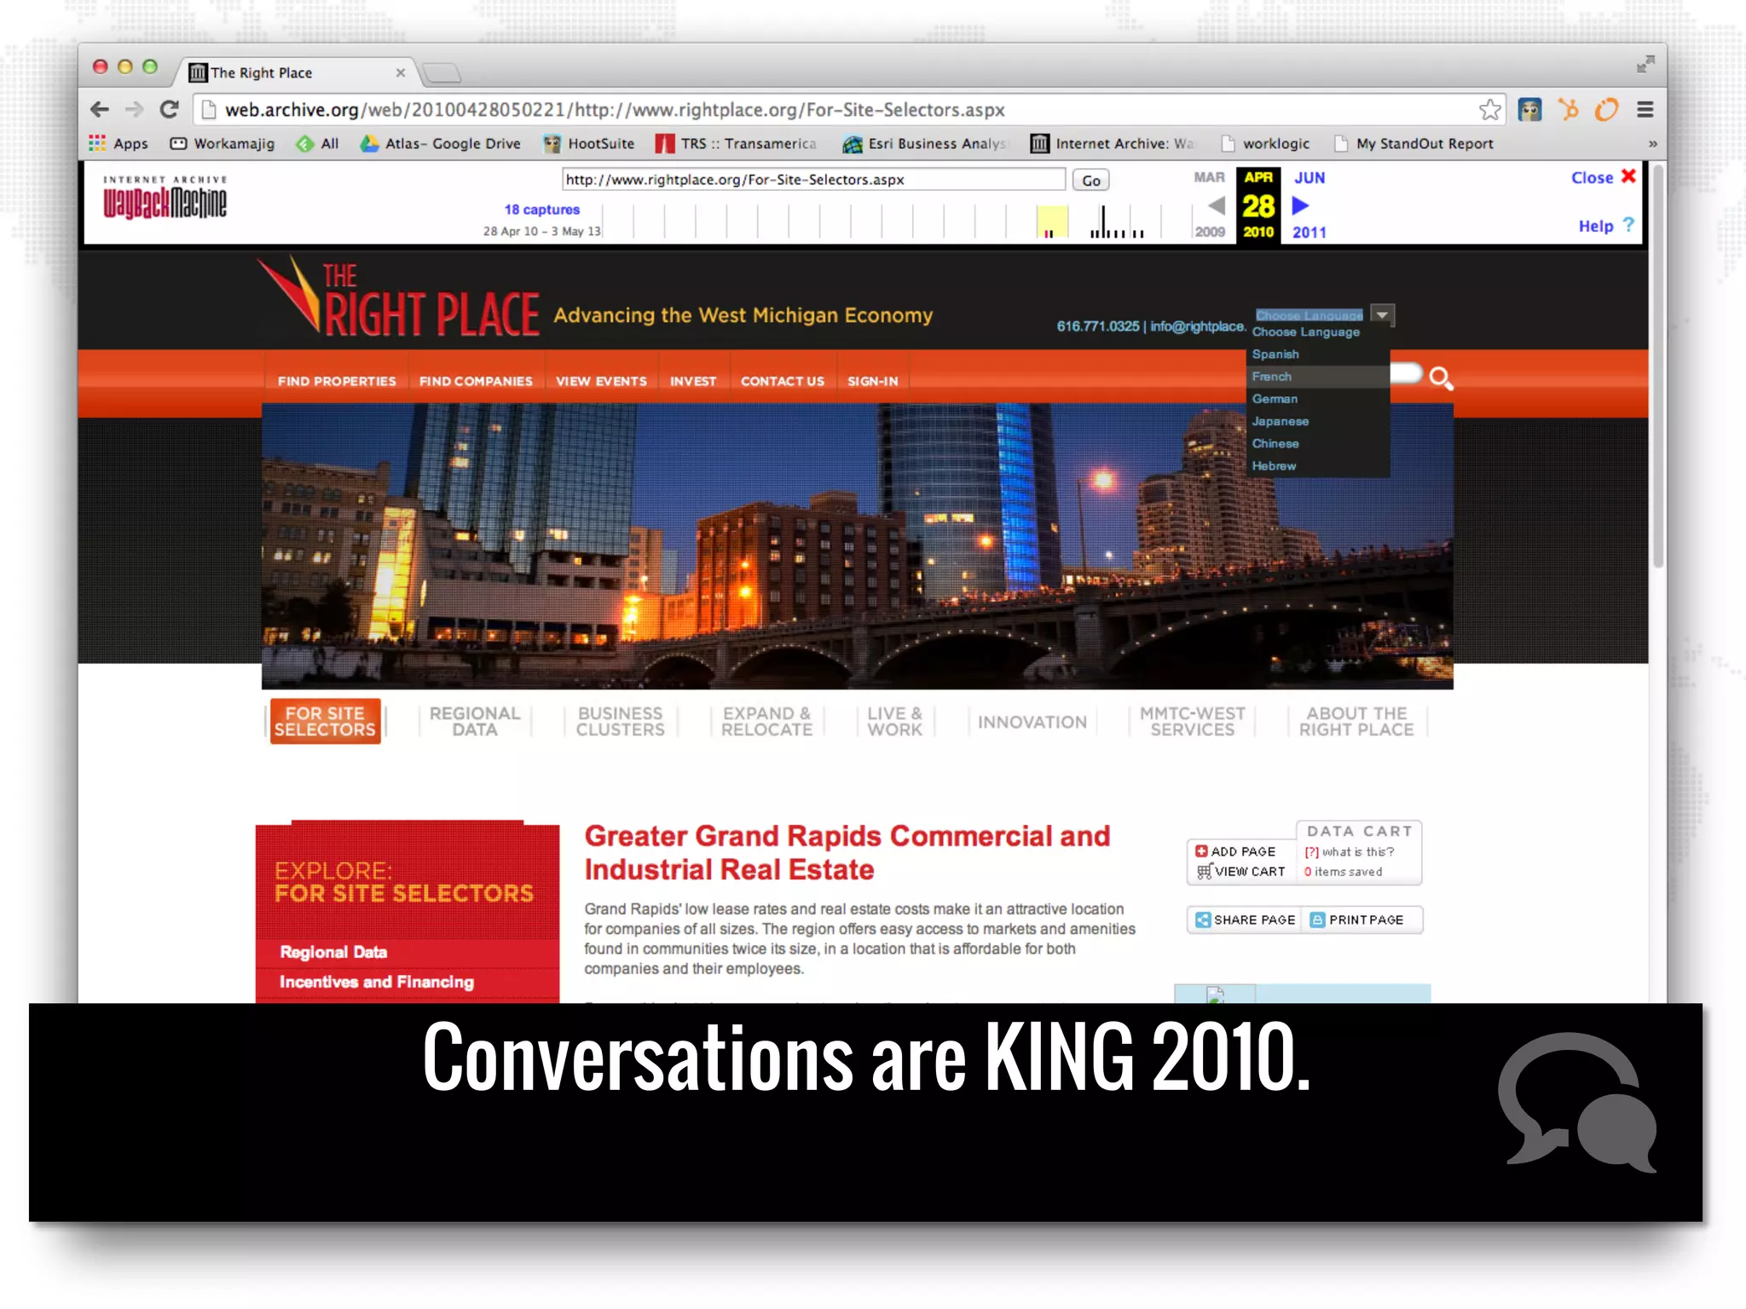The width and height of the screenshot is (1746, 1309).
Task: Click the orange swirl extension icon
Action: point(1606,110)
